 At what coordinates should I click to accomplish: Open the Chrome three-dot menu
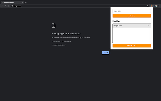(159, 6)
